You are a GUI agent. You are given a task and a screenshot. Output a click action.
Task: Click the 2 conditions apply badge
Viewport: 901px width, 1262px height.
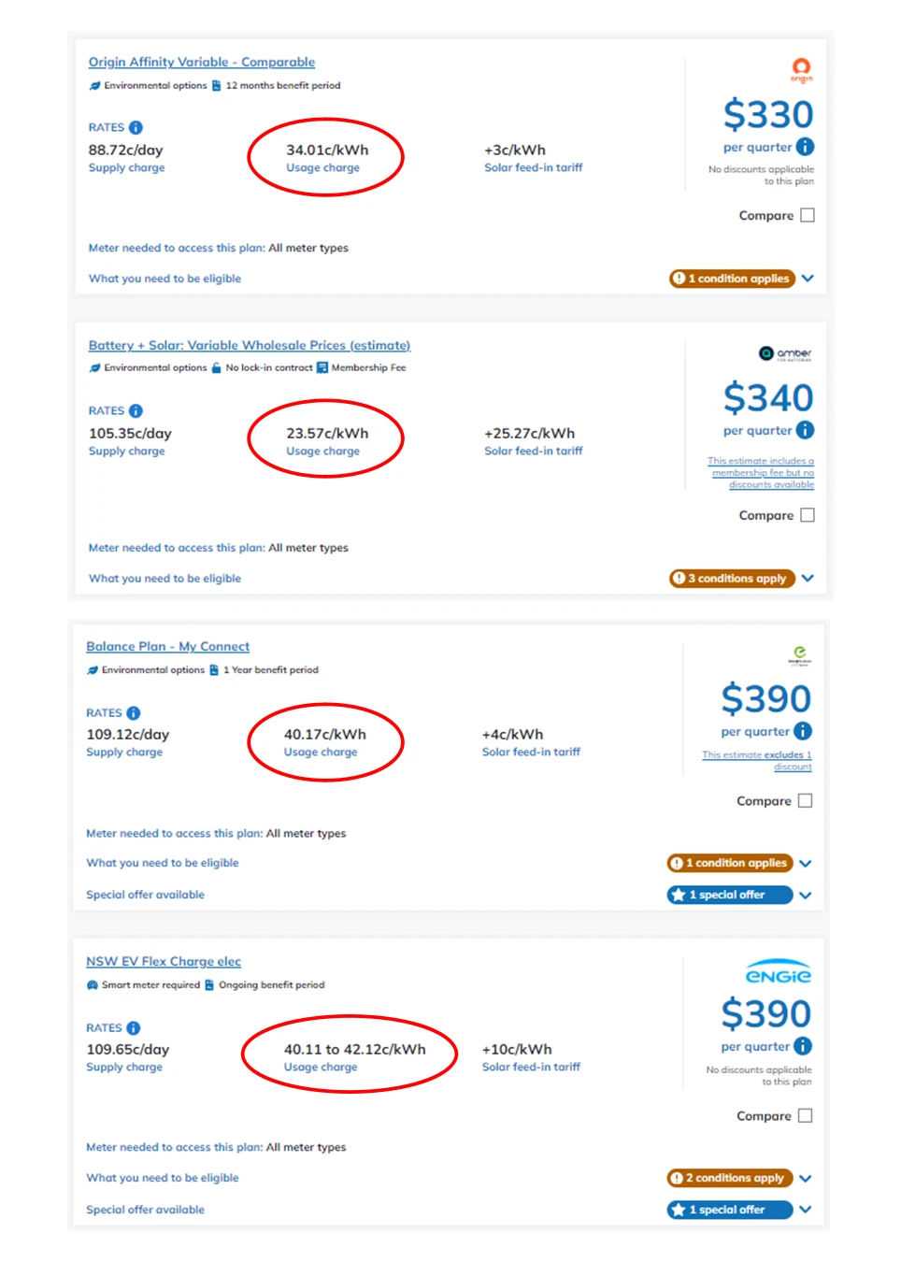[x=729, y=1178]
